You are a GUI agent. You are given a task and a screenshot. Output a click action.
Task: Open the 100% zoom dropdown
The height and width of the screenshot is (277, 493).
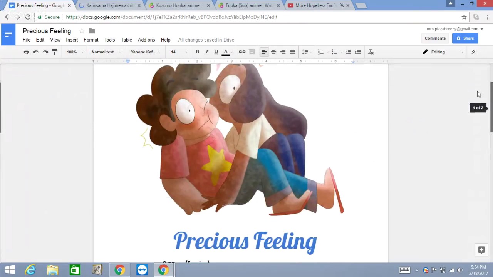(x=75, y=52)
